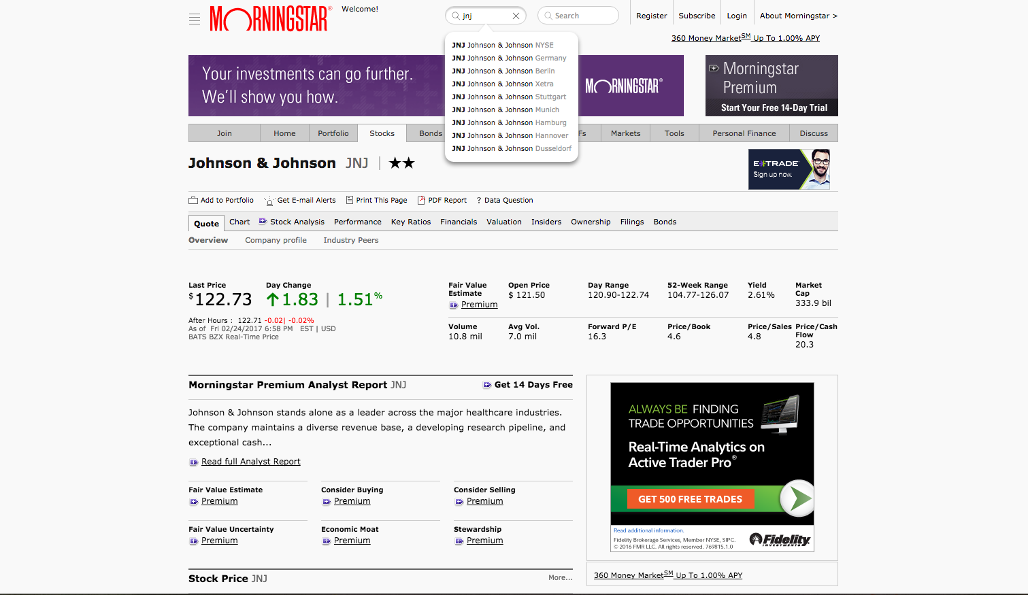
Task: Open the Ownership tab
Action: click(591, 222)
